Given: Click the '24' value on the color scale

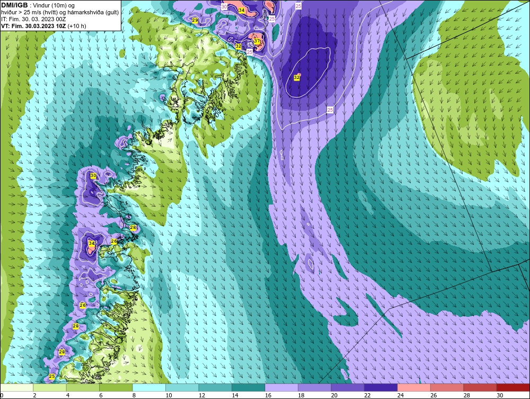Looking at the screenshot, I should (401, 395).
